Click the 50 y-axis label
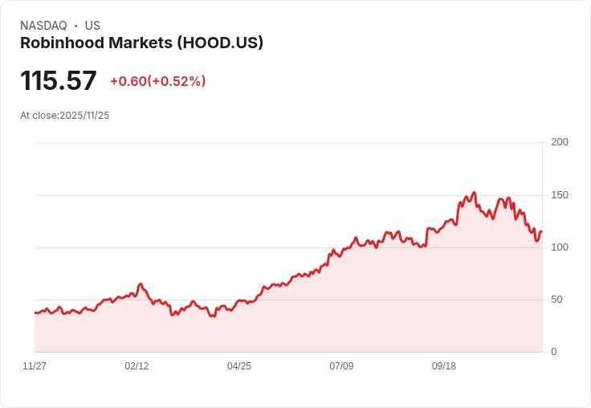Screen dimensions: 591x408 tap(559, 300)
